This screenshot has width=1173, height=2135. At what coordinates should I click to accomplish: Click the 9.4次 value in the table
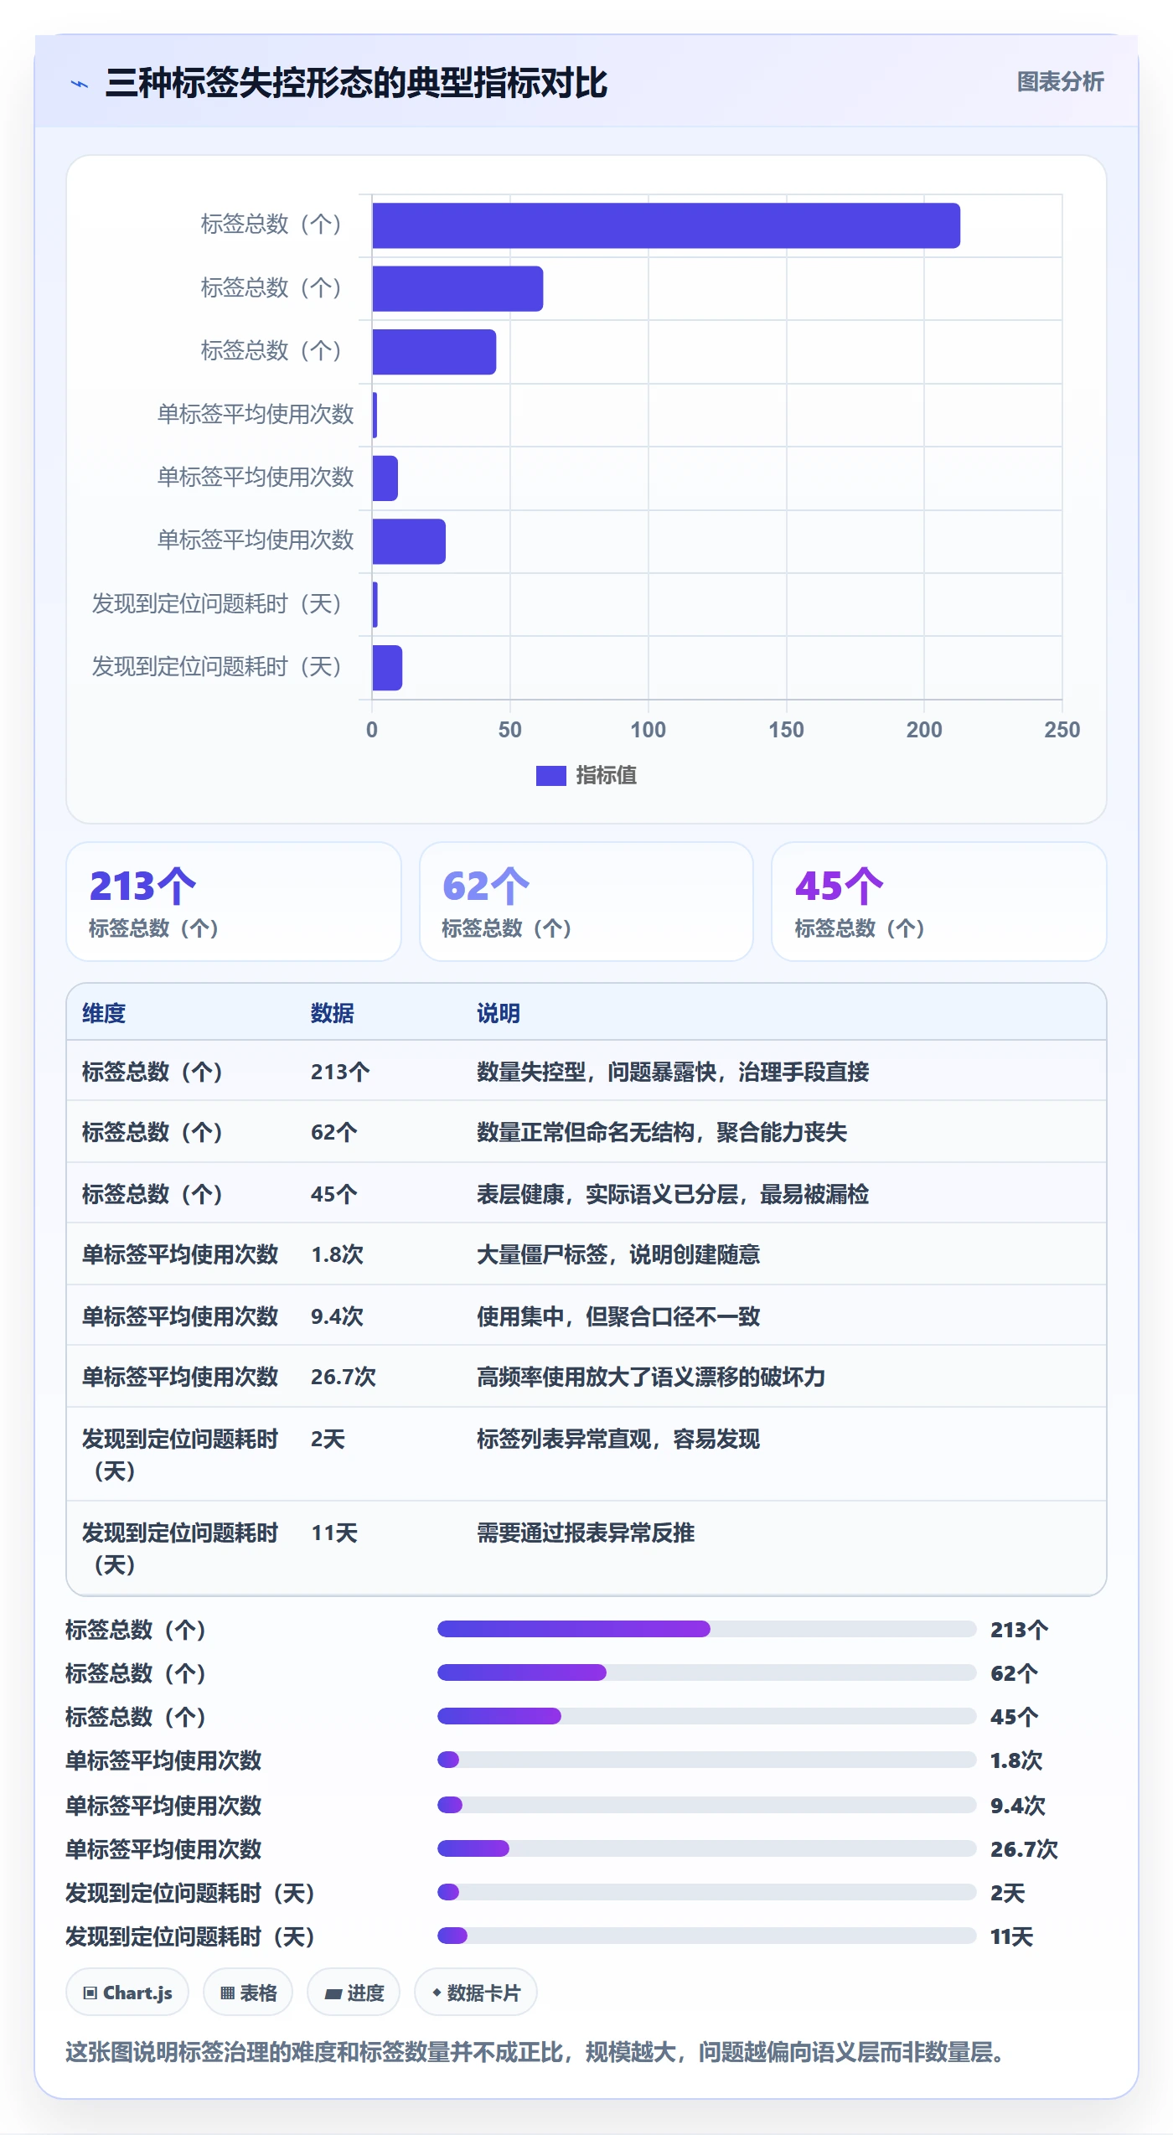click(338, 1316)
